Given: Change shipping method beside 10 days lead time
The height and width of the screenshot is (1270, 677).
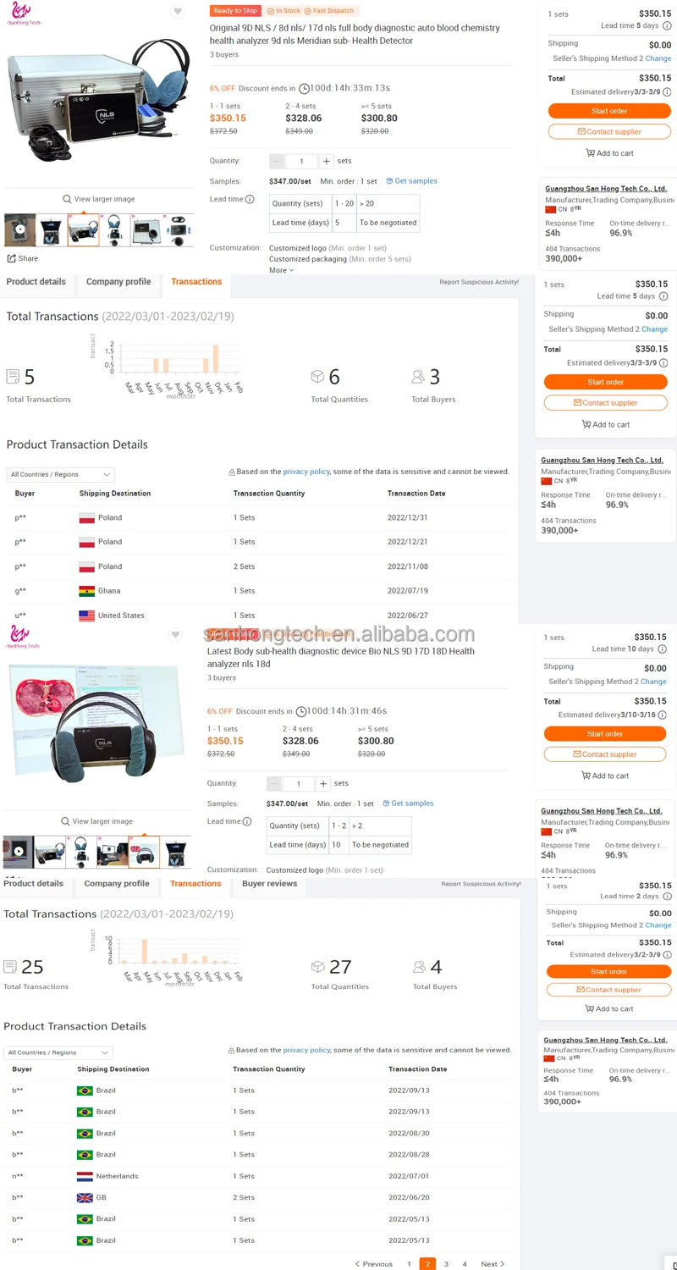Looking at the screenshot, I should tap(653, 682).
